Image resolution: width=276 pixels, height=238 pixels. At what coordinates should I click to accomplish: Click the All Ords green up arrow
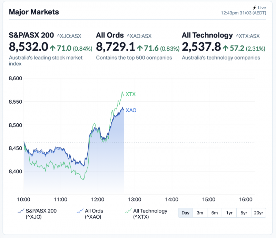tap(139, 48)
